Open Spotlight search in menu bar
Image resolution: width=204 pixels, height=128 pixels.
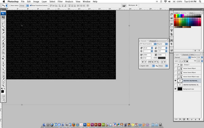[x=200, y=1]
